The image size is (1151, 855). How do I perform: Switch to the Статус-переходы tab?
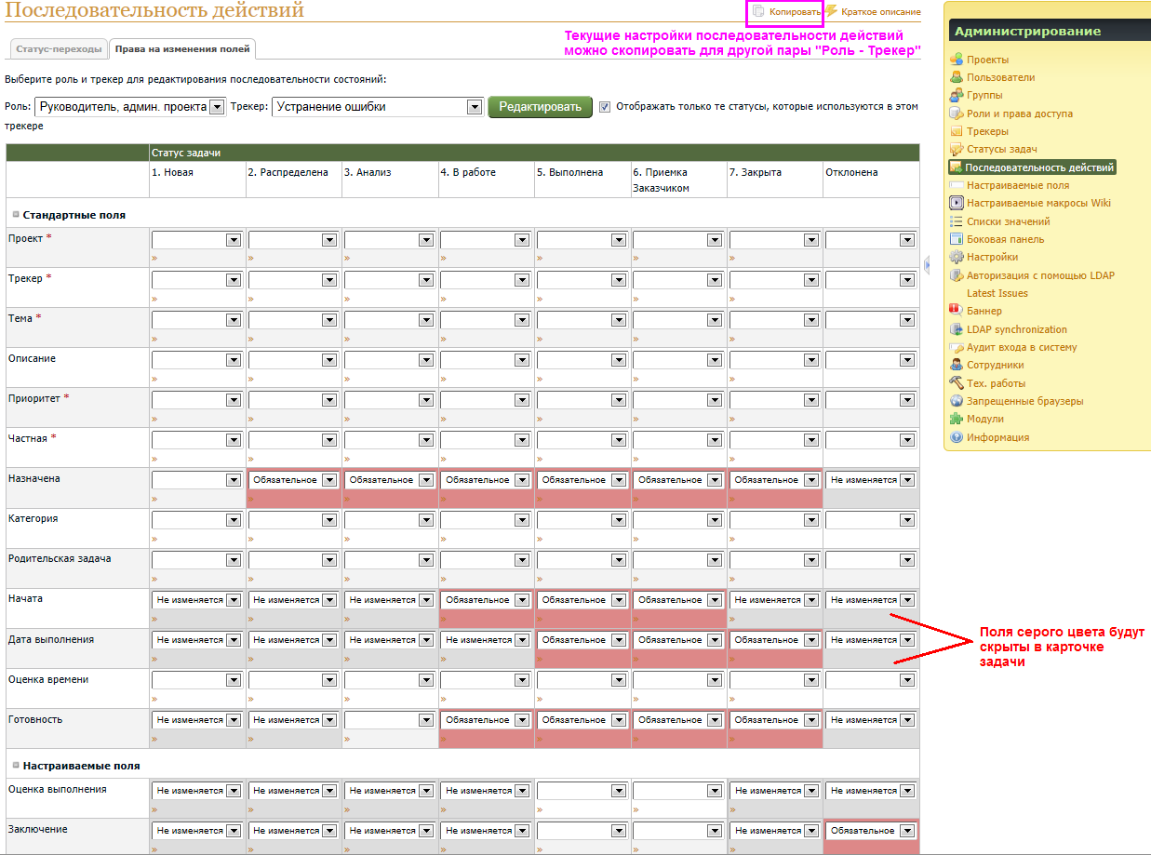[59, 47]
